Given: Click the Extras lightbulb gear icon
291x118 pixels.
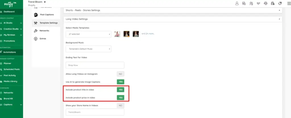Looking at the screenshot, I should pos(36,39).
